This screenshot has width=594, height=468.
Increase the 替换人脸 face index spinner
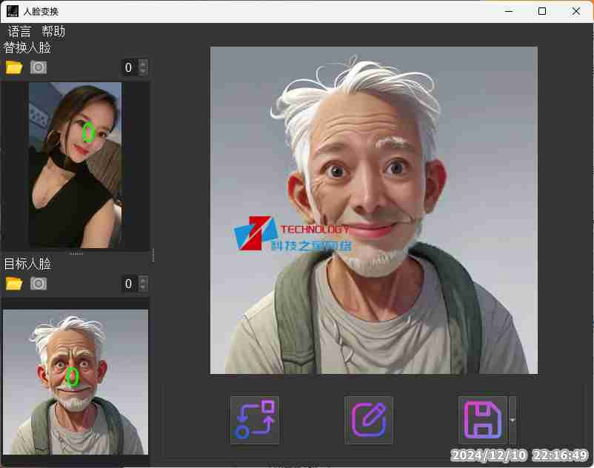pos(143,64)
